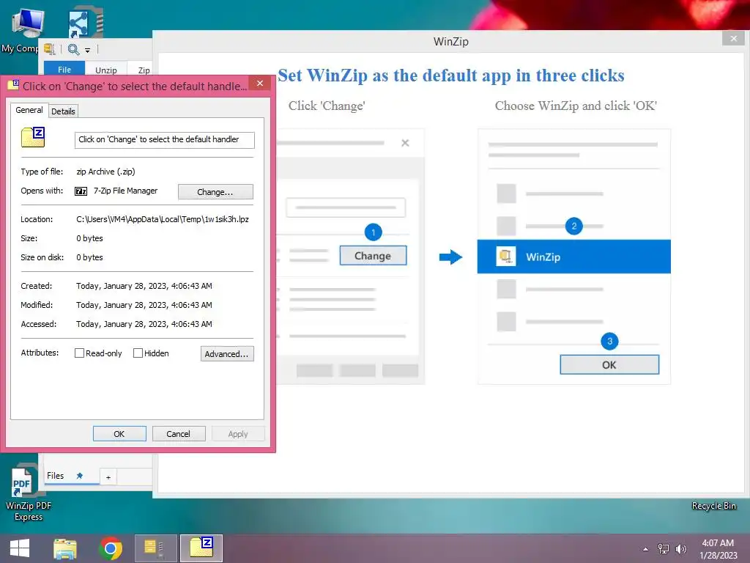The height and width of the screenshot is (563, 750).
Task: Open File Explorer from taskbar
Action: (65, 548)
